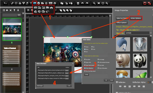
Task: Open the highlighted image tool icon
Action: pyautogui.click(x=35, y=3)
